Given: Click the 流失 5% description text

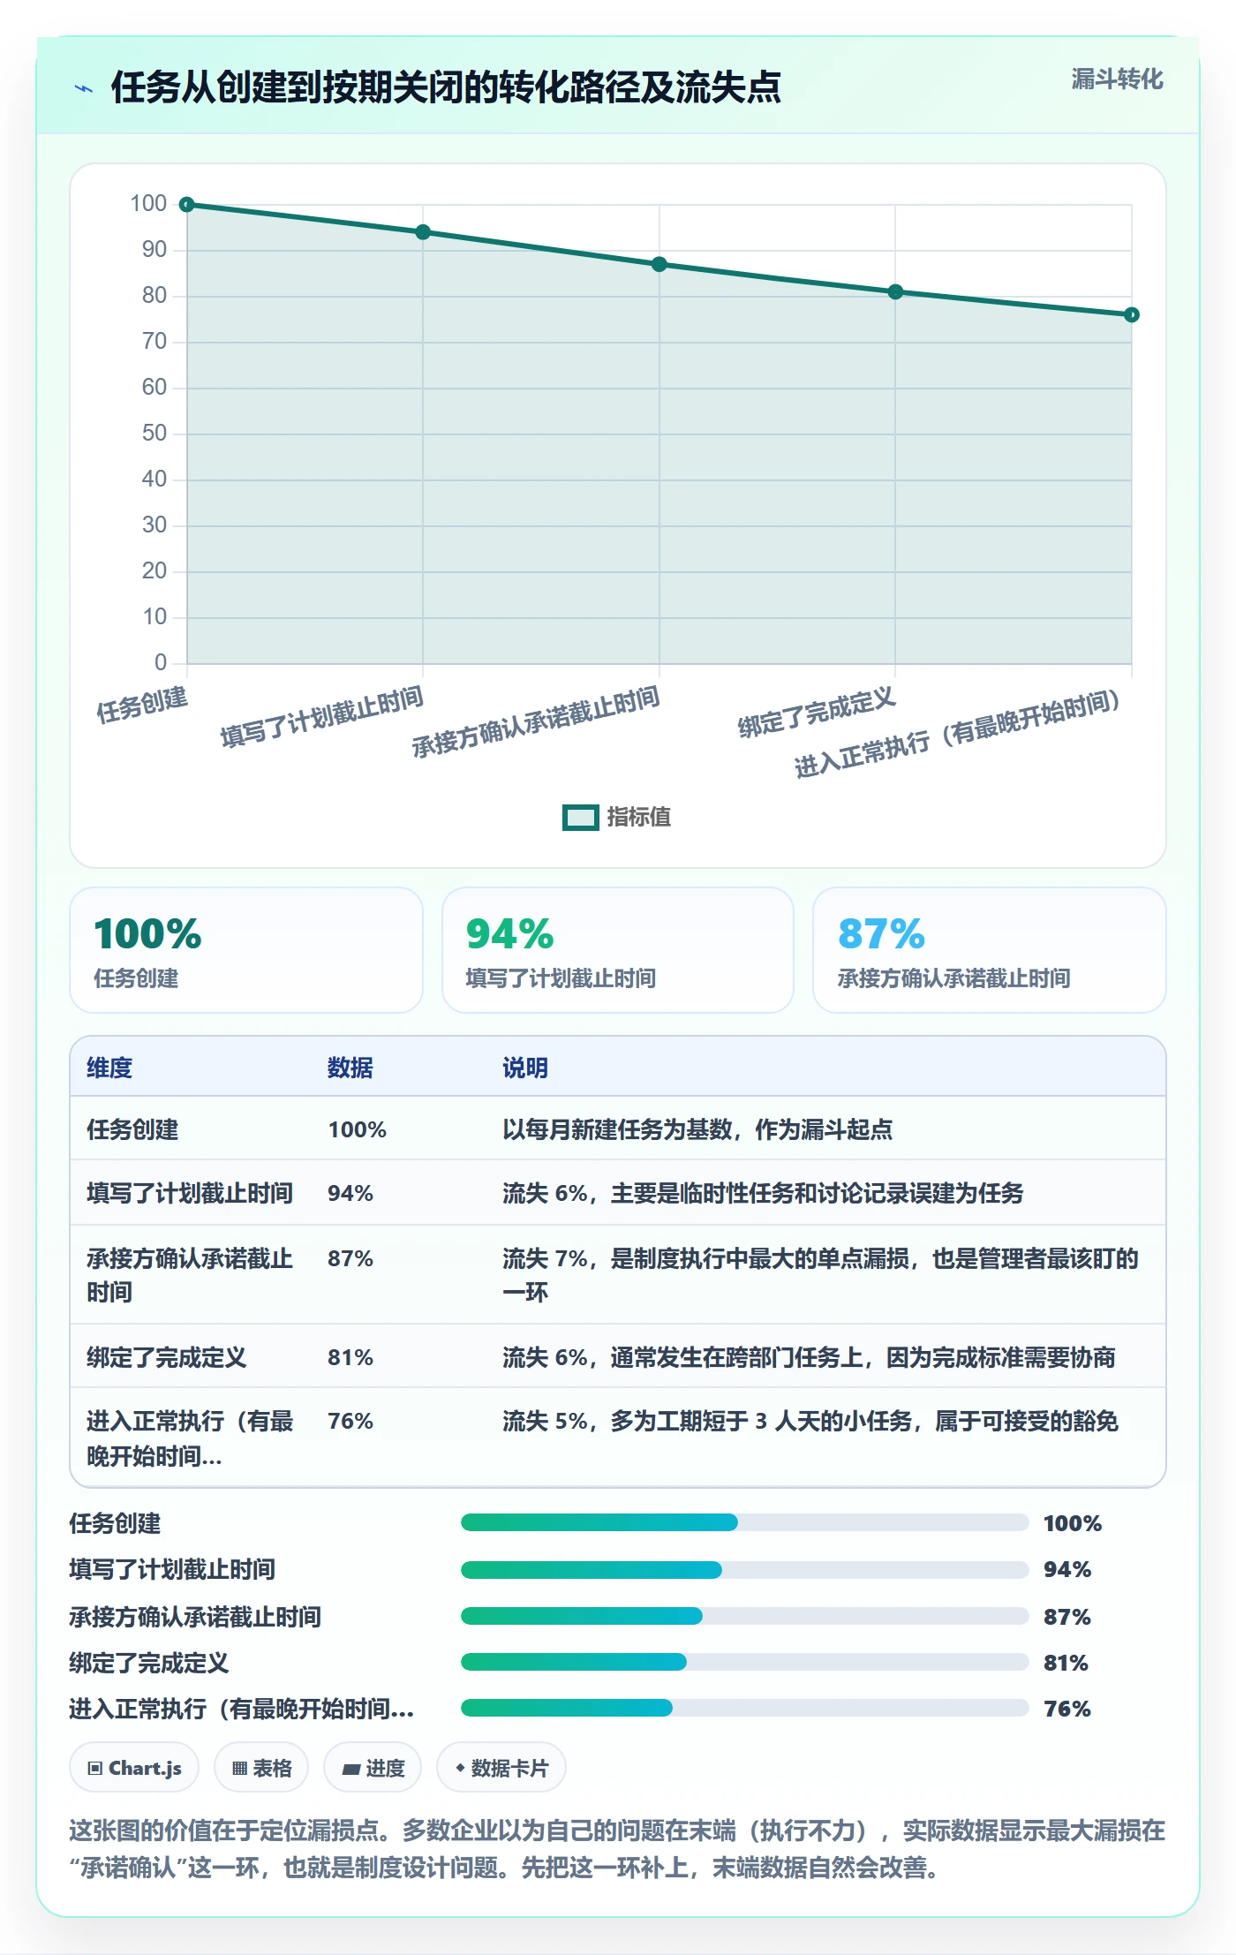Looking at the screenshot, I should [810, 1421].
